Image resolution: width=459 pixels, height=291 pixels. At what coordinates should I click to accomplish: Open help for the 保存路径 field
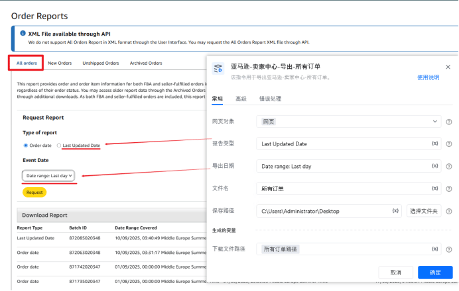click(449, 212)
